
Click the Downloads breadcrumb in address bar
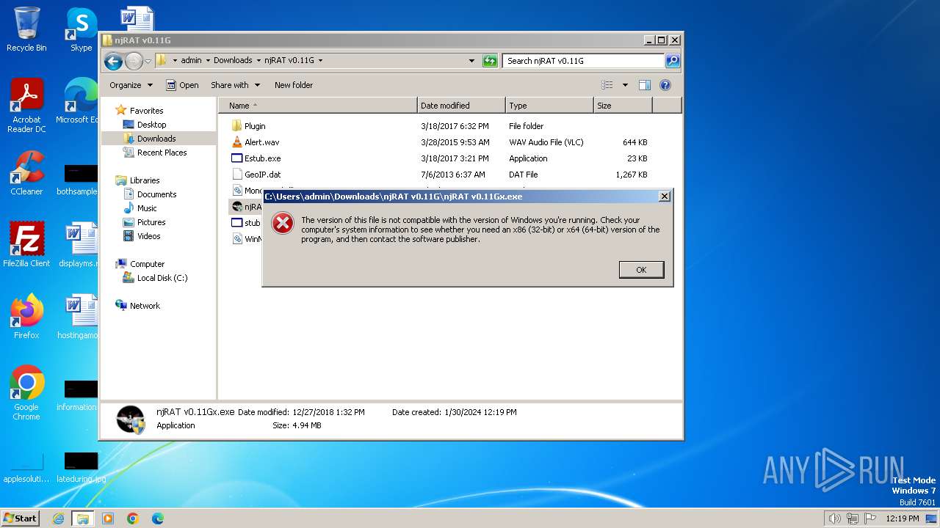point(233,61)
